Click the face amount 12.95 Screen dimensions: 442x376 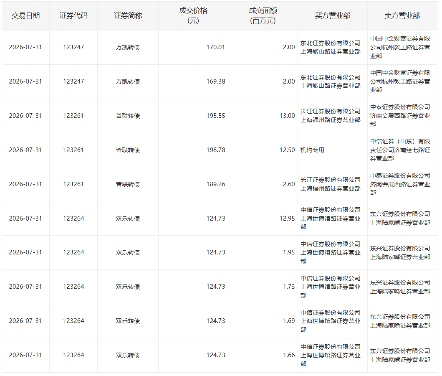click(x=287, y=218)
